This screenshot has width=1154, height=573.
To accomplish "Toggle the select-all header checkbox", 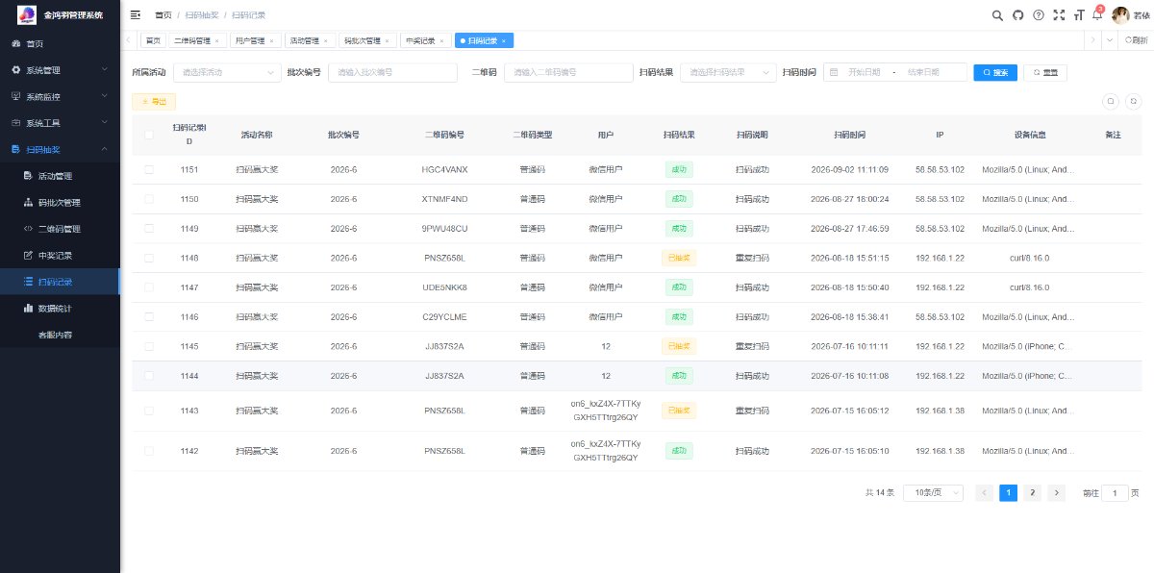I will coord(149,135).
